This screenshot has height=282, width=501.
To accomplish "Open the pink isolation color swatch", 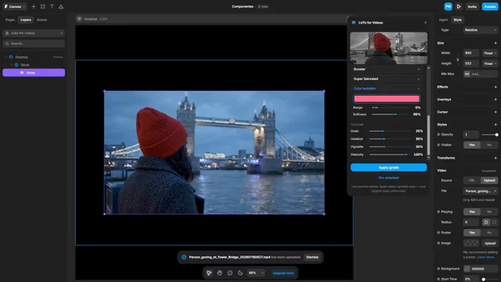I will [x=387, y=99].
